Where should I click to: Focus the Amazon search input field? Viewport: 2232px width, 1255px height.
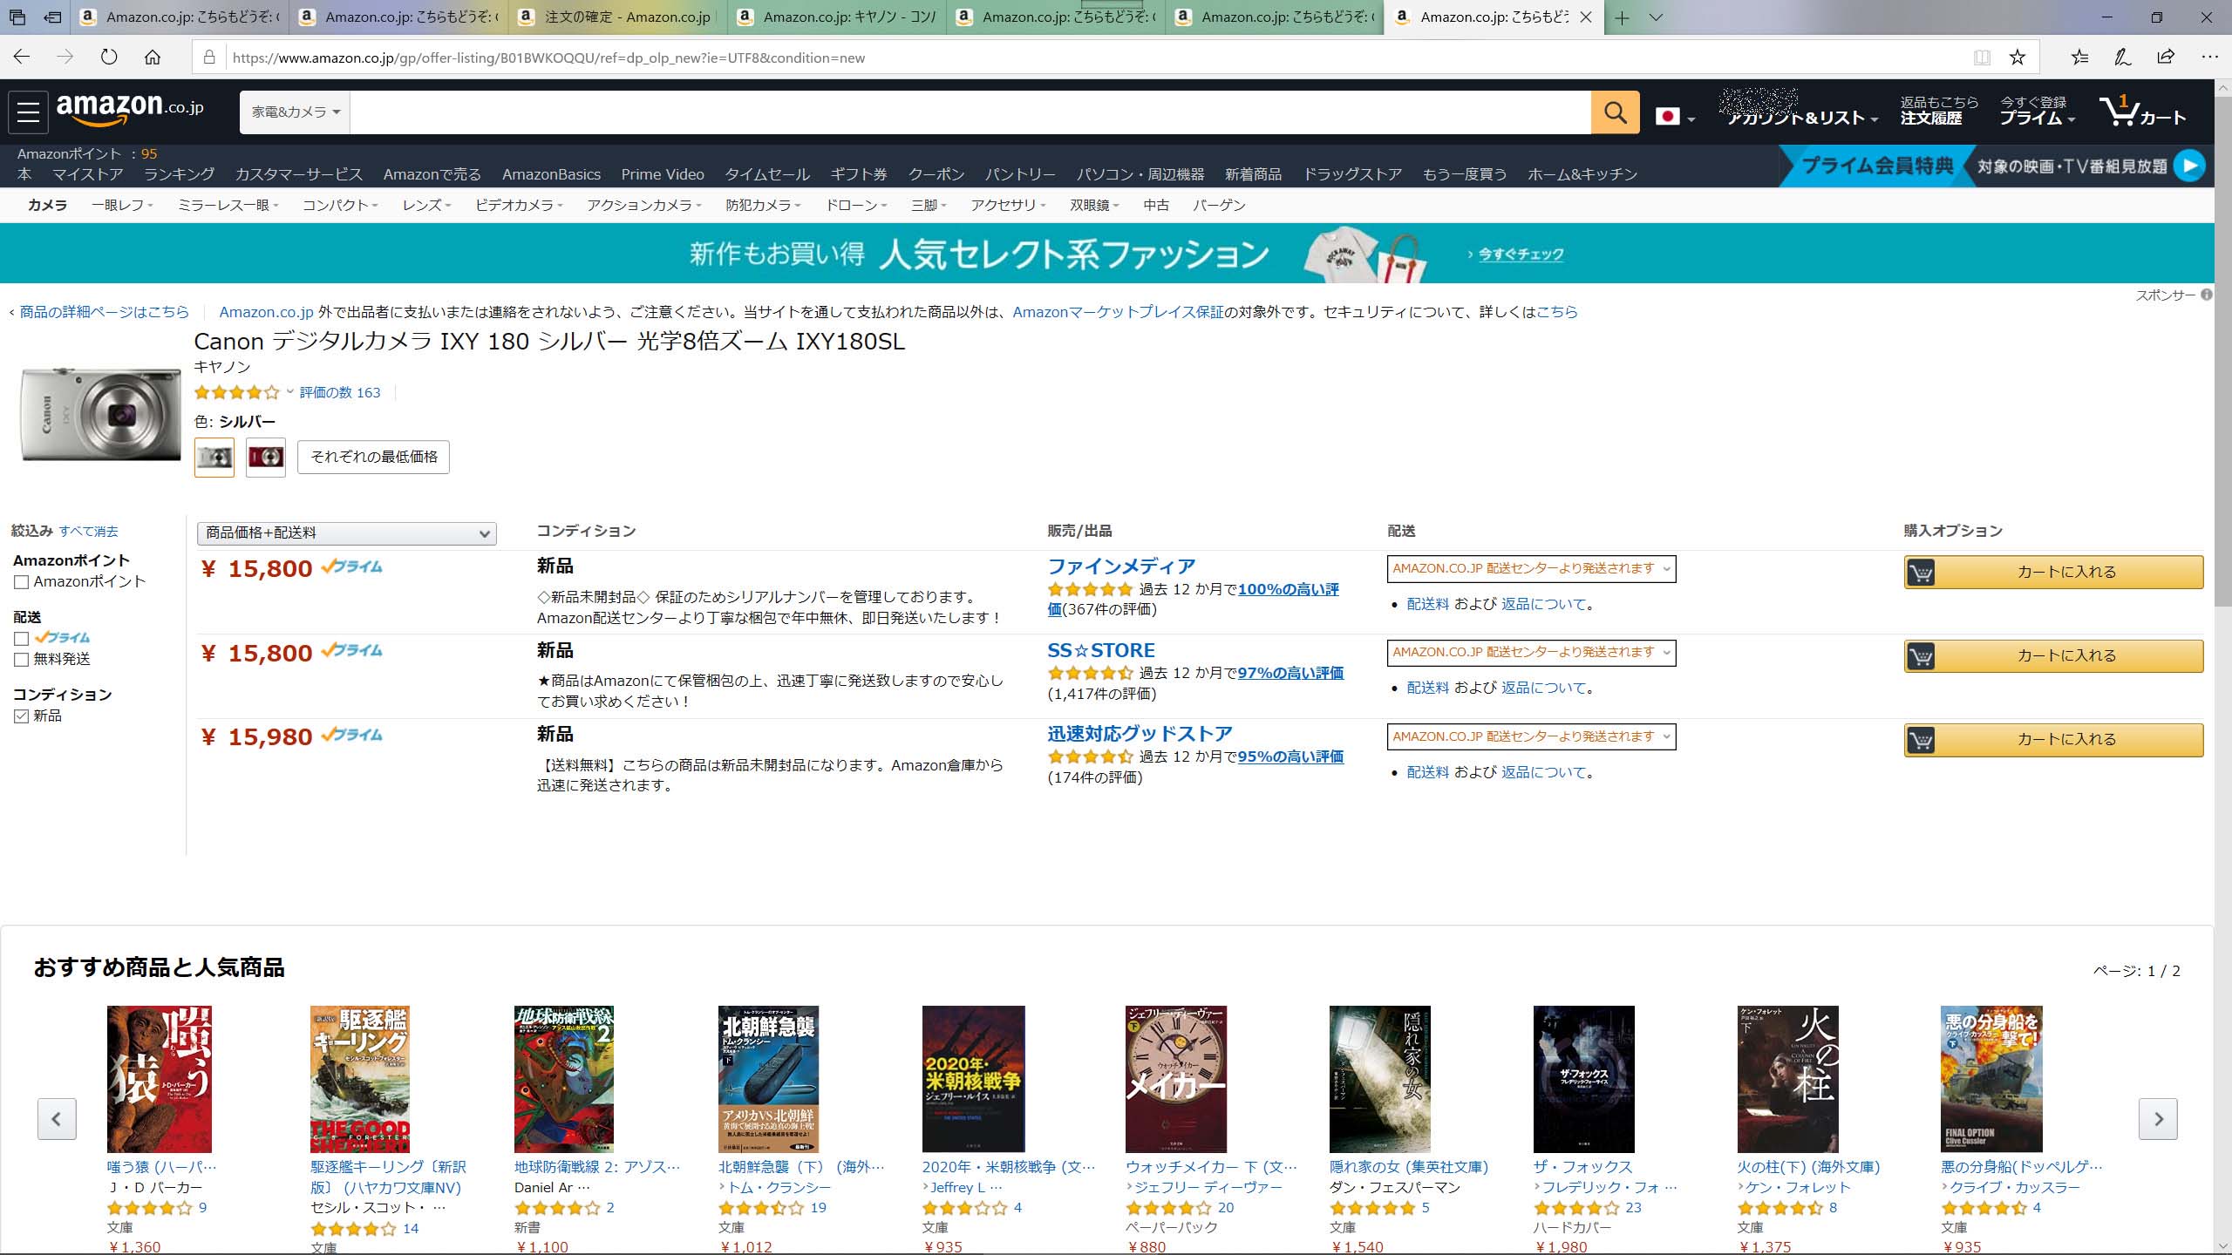(x=970, y=112)
